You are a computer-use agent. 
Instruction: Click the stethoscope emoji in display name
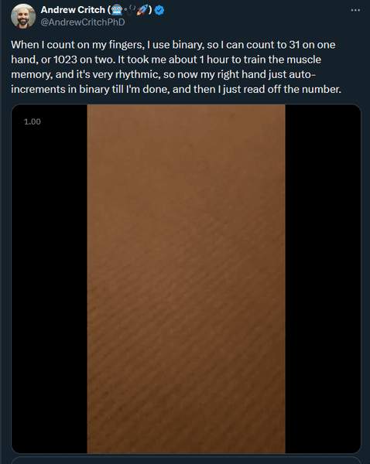click(130, 10)
